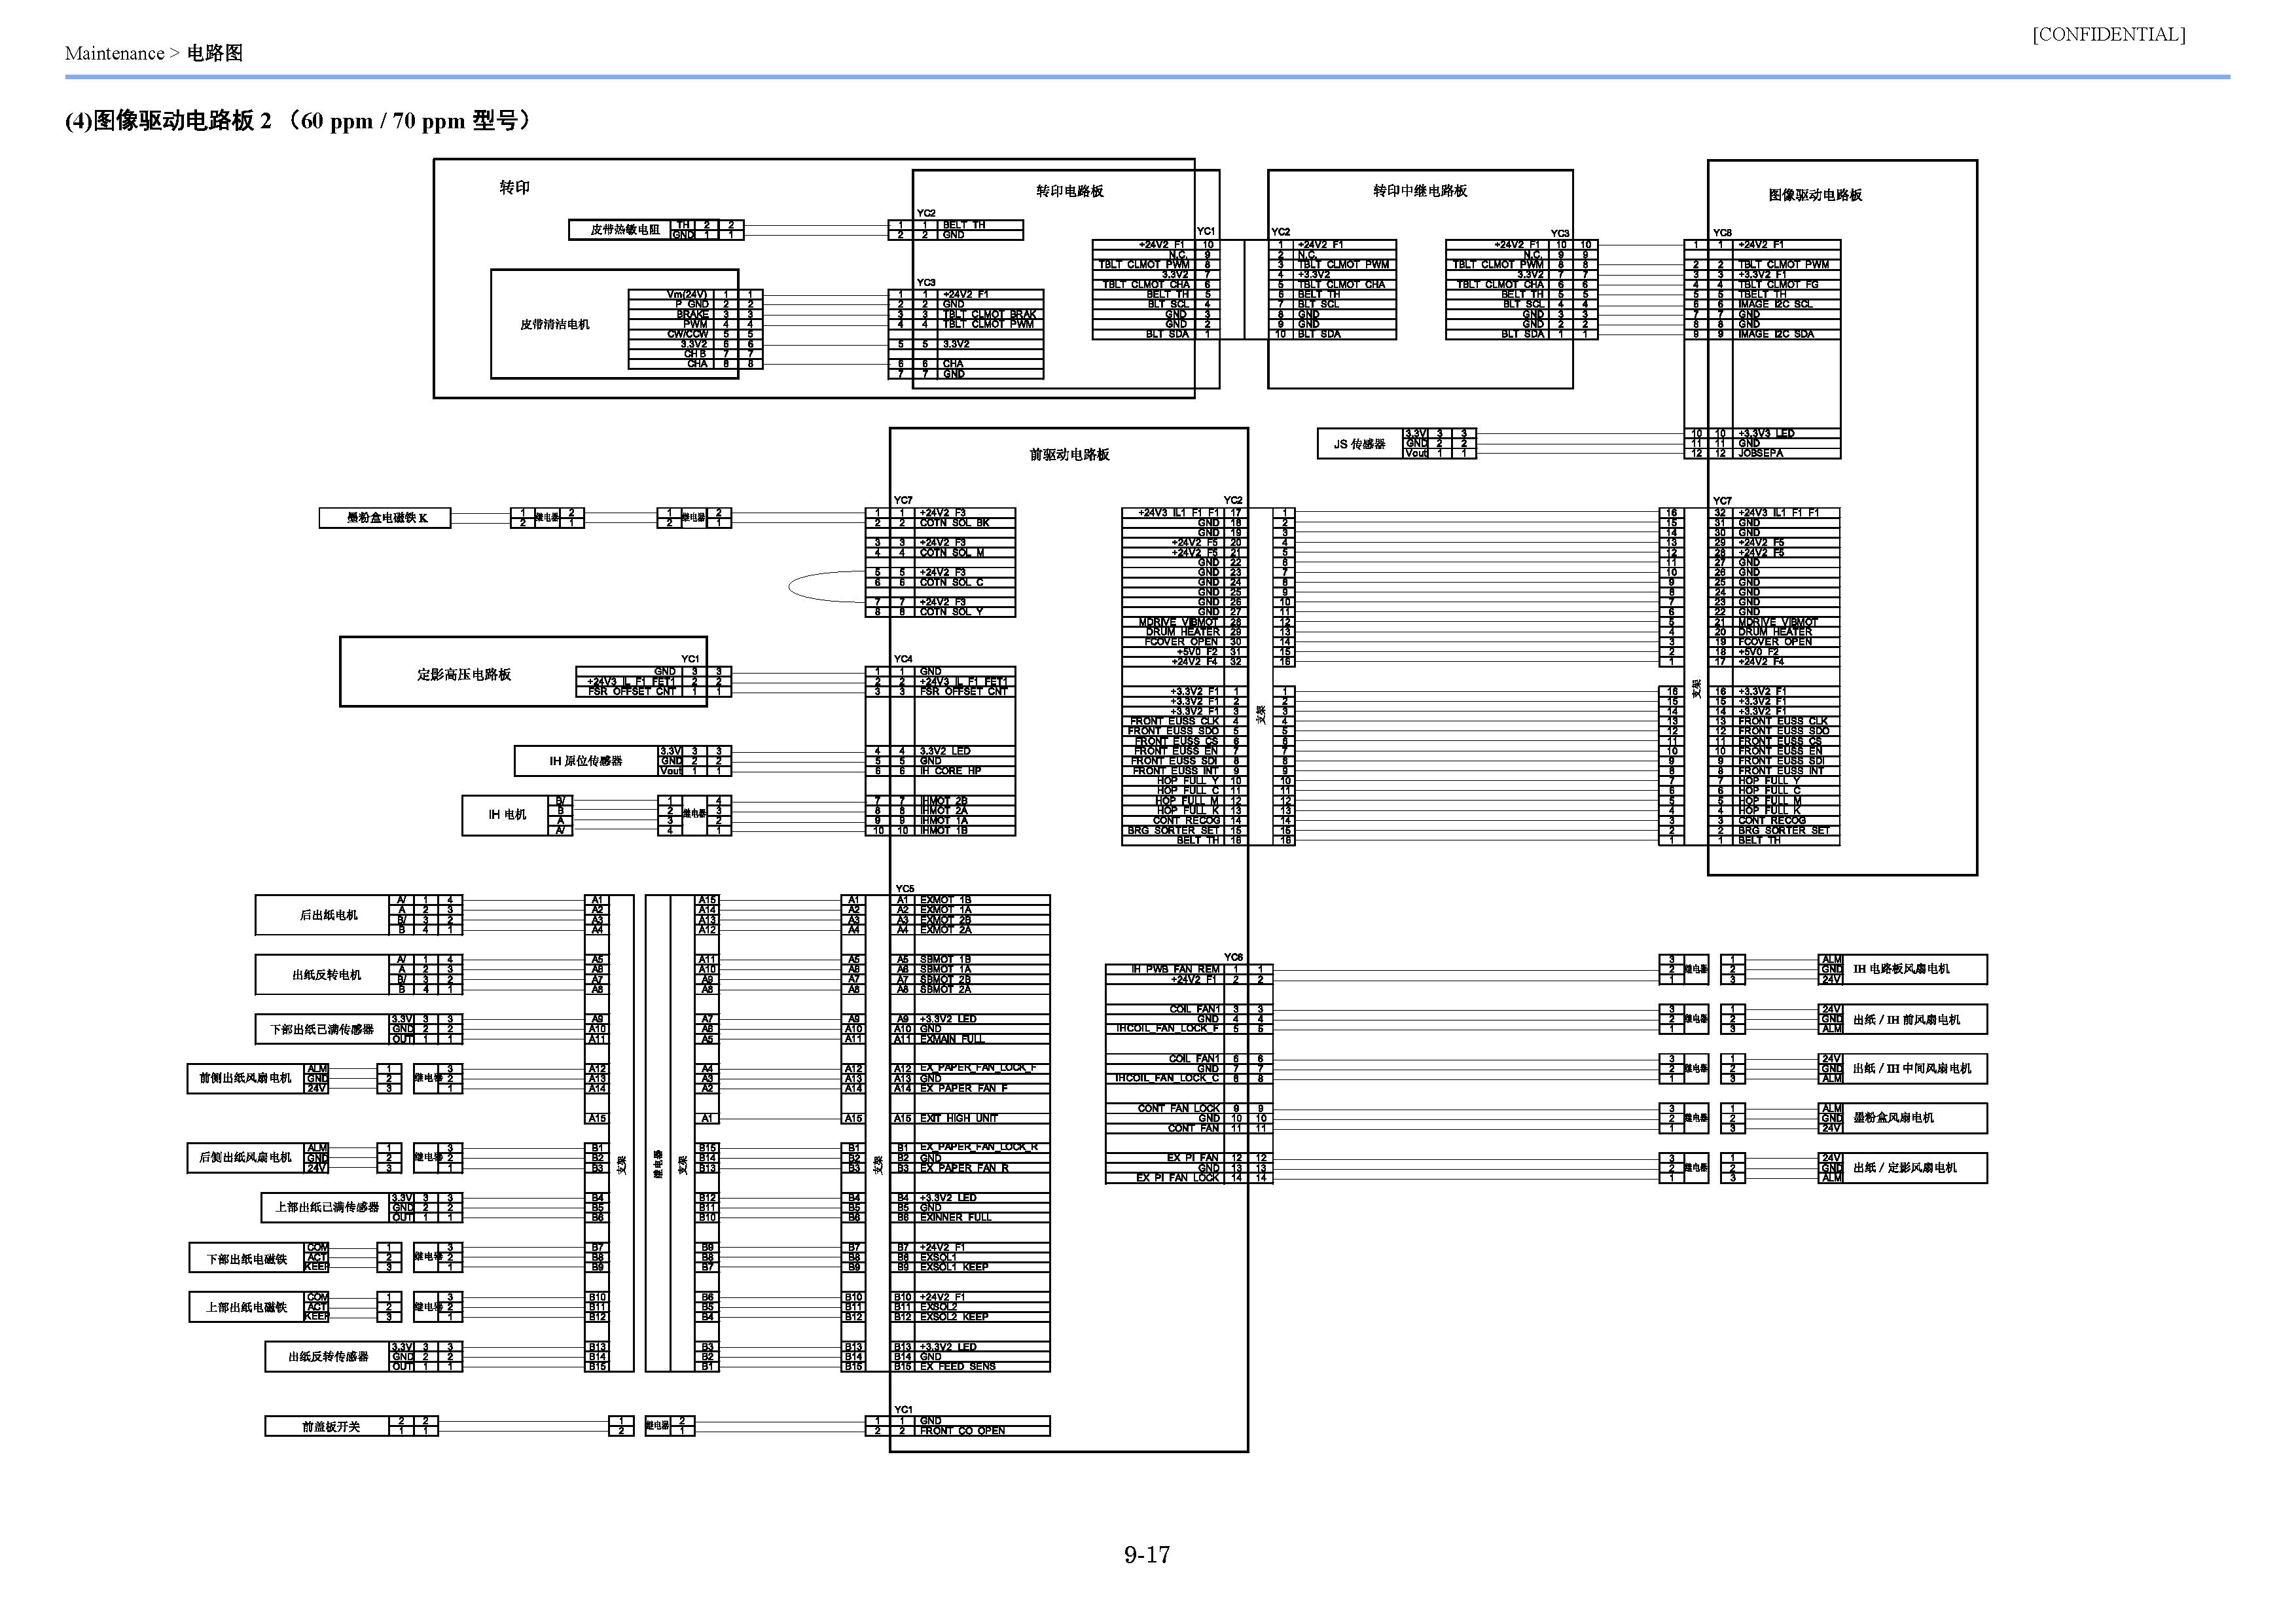Click the +3.3V3 LED signal name
2296x1624 pixels.
click(x=1766, y=434)
